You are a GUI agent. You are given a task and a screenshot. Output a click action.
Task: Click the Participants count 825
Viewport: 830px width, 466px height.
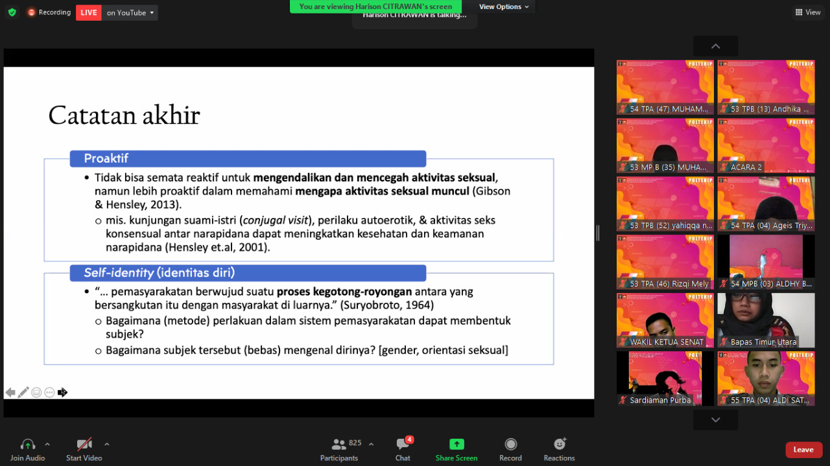pyautogui.click(x=355, y=443)
